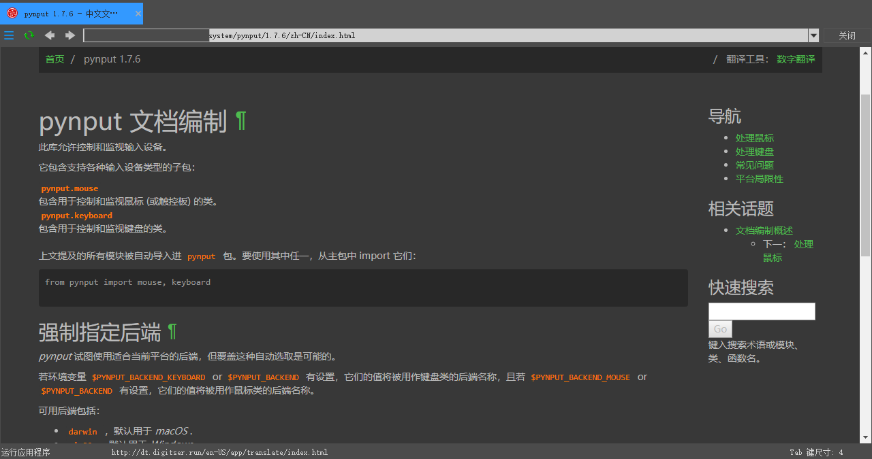Click the pilcrow permalink beside 强制指定后端
Viewport: 872px width, 459px height.
172,332
